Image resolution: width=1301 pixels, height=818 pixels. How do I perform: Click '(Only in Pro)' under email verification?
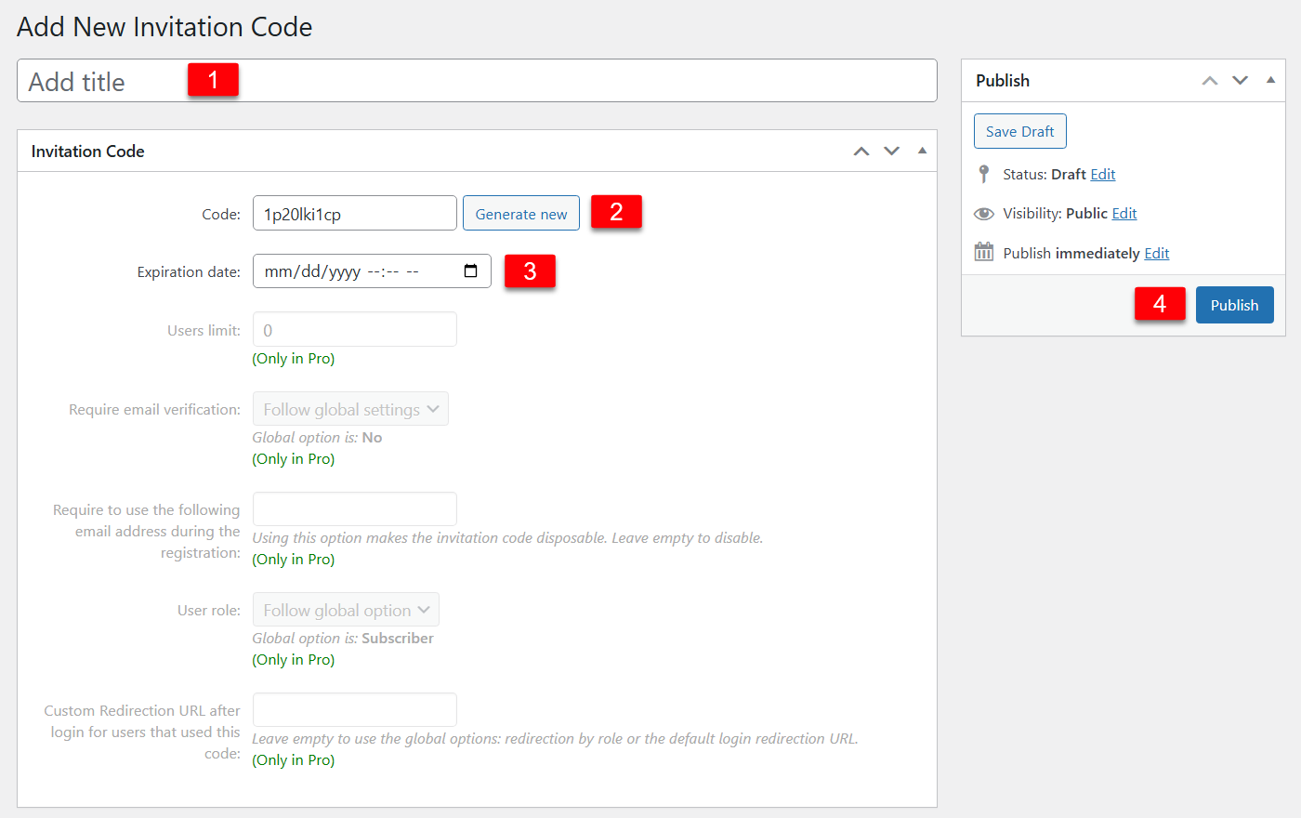294,458
